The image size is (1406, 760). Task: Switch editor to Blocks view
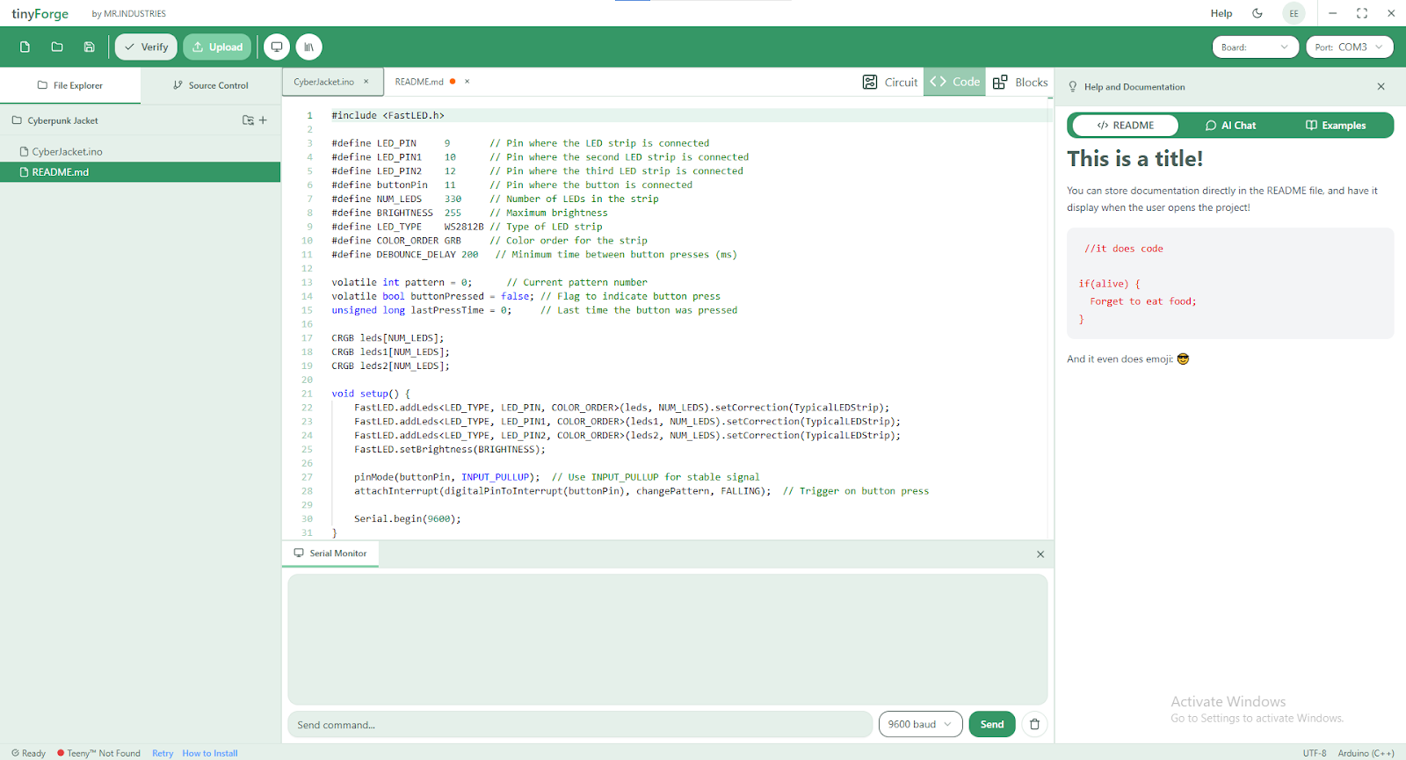coord(1020,82)
